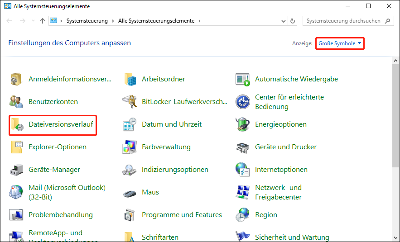The image size is (400, 242).
Task: Click the Systemsteuerung durchsuchen search field
Action: (x=344, y=21)
